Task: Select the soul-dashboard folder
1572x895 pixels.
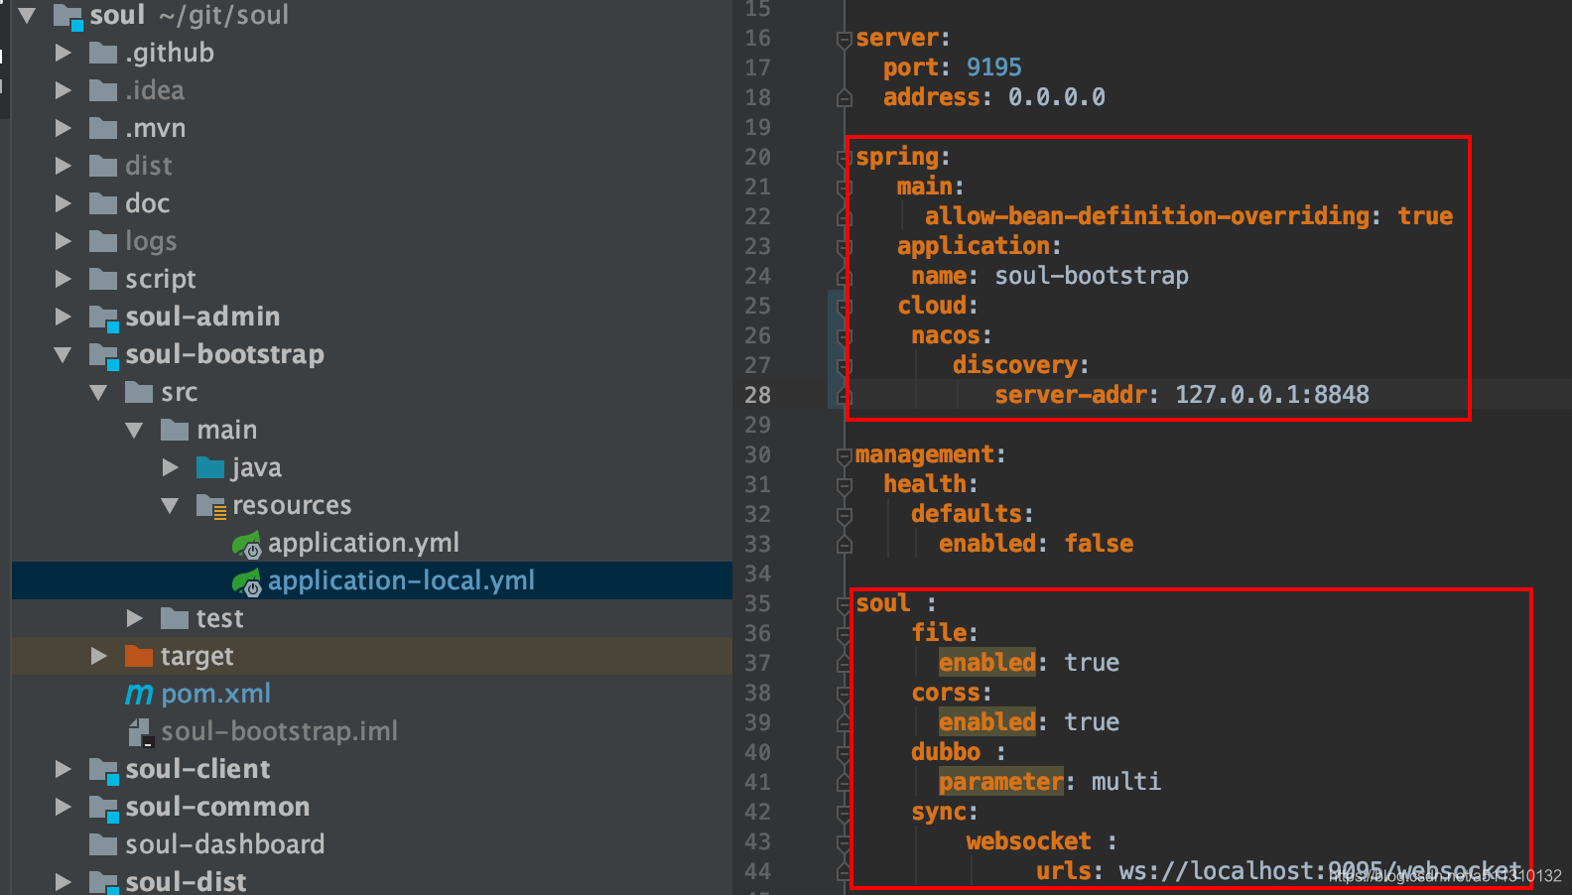Action: pos(224,844)
